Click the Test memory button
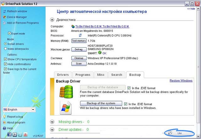201x139 pixels. (x=79, y=41)
